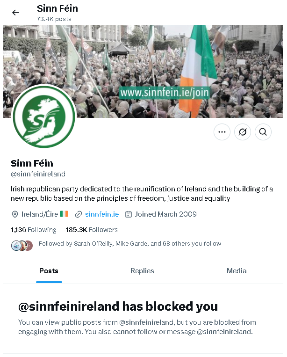This screenshot has height=357, width=287.
Task: Click the calendar icon beside Joined March 2009
Action: click(x=129, y=214)
